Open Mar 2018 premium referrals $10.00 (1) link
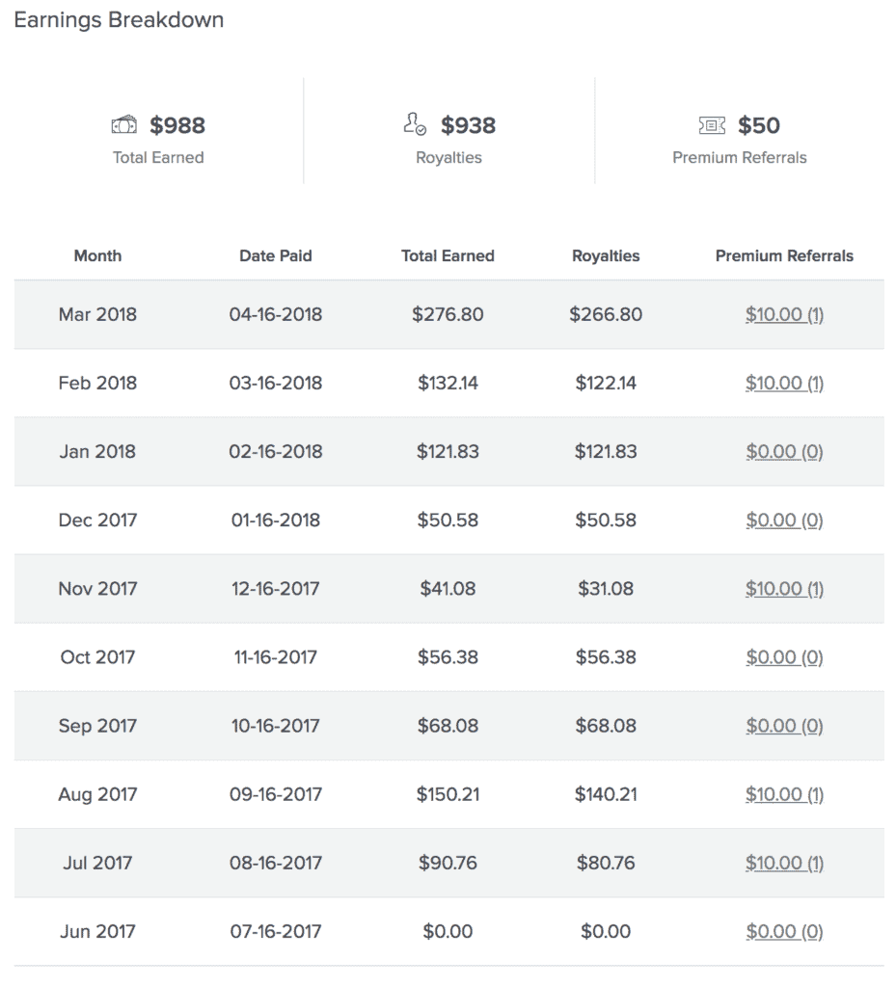The image size is (896, 987). tap(784, 314)
